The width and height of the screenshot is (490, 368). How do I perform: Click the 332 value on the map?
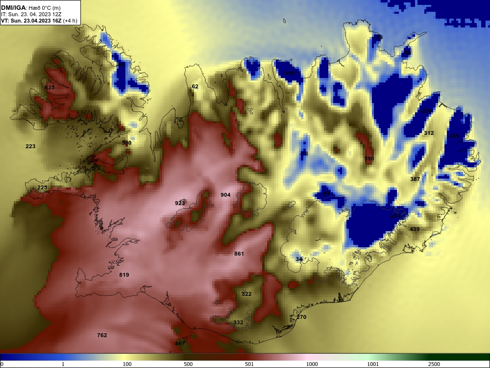point(238,322)
